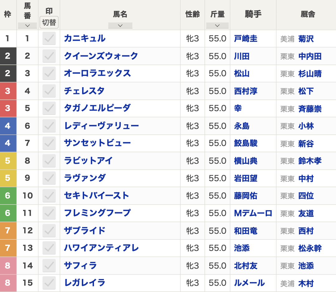Open jockey profile 横山典
The height and width of the screenshot is (292, 336).
(245, 161)
